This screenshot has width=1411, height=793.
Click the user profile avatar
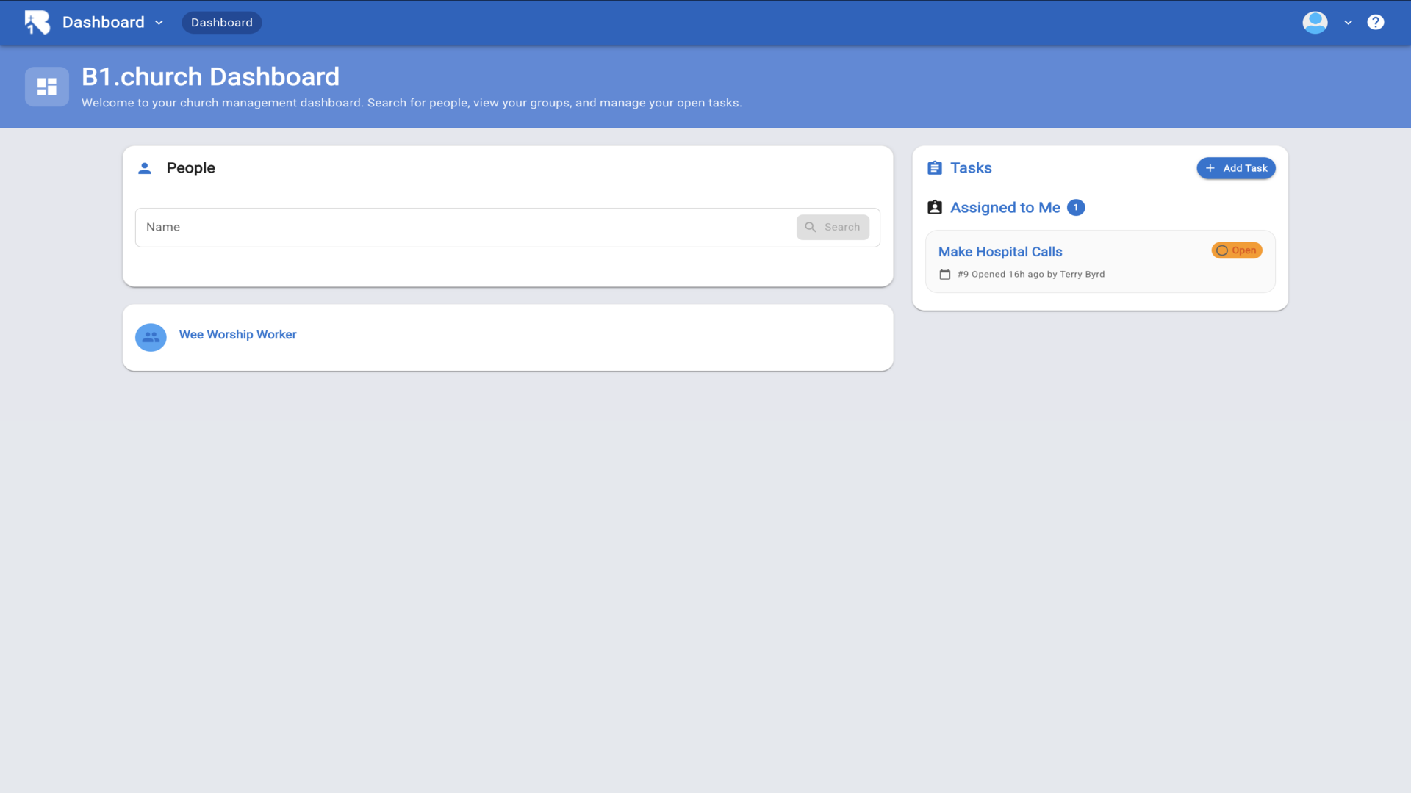[1315, 22]
